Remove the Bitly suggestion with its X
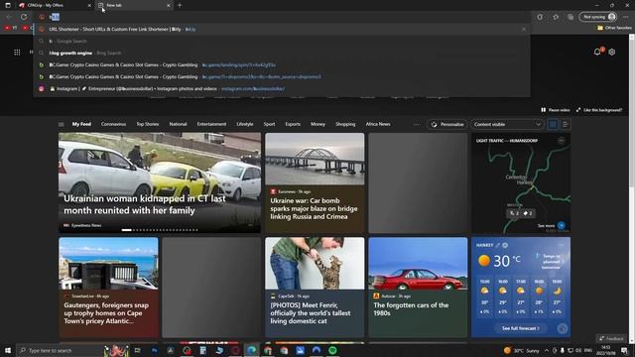The height and width of the screenshot is (357, 635). (524, 29)
